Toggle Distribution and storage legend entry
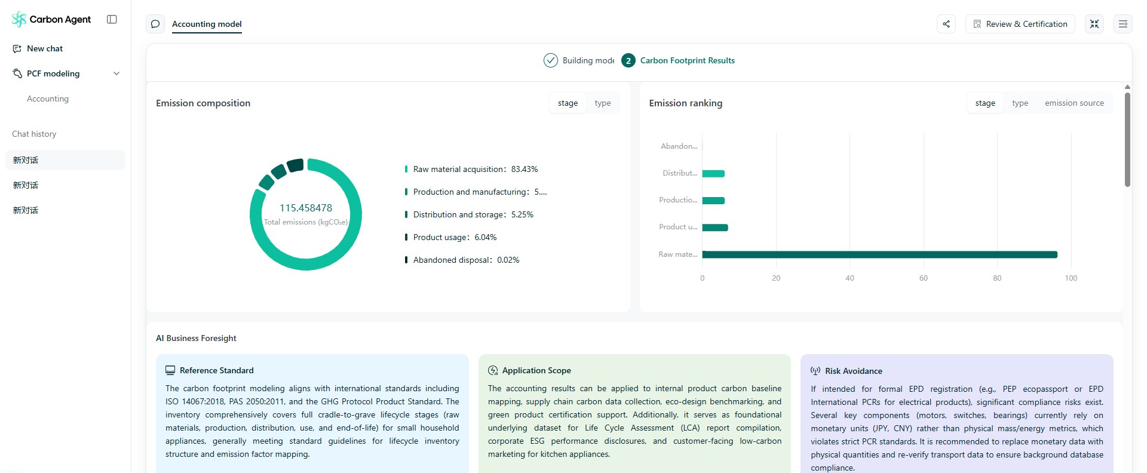 tap(469, 214)
